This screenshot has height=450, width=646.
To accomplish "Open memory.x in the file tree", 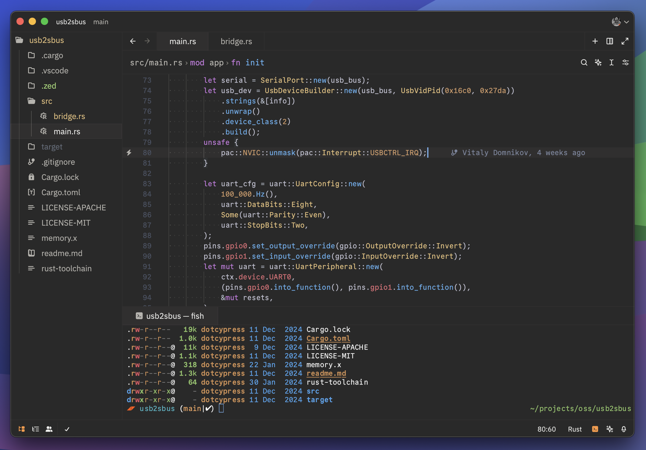I will pyautogui.click(x=66, y=238).
